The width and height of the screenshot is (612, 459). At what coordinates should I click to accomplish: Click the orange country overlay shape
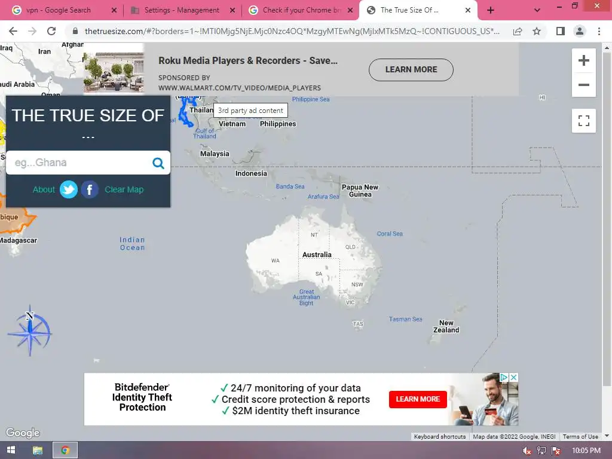tap(16, 219)
